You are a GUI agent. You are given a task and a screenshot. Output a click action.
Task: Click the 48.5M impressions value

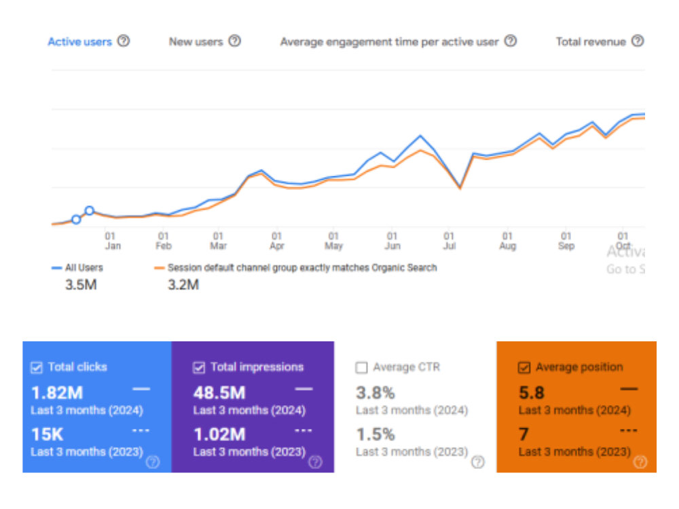point(219,392)
